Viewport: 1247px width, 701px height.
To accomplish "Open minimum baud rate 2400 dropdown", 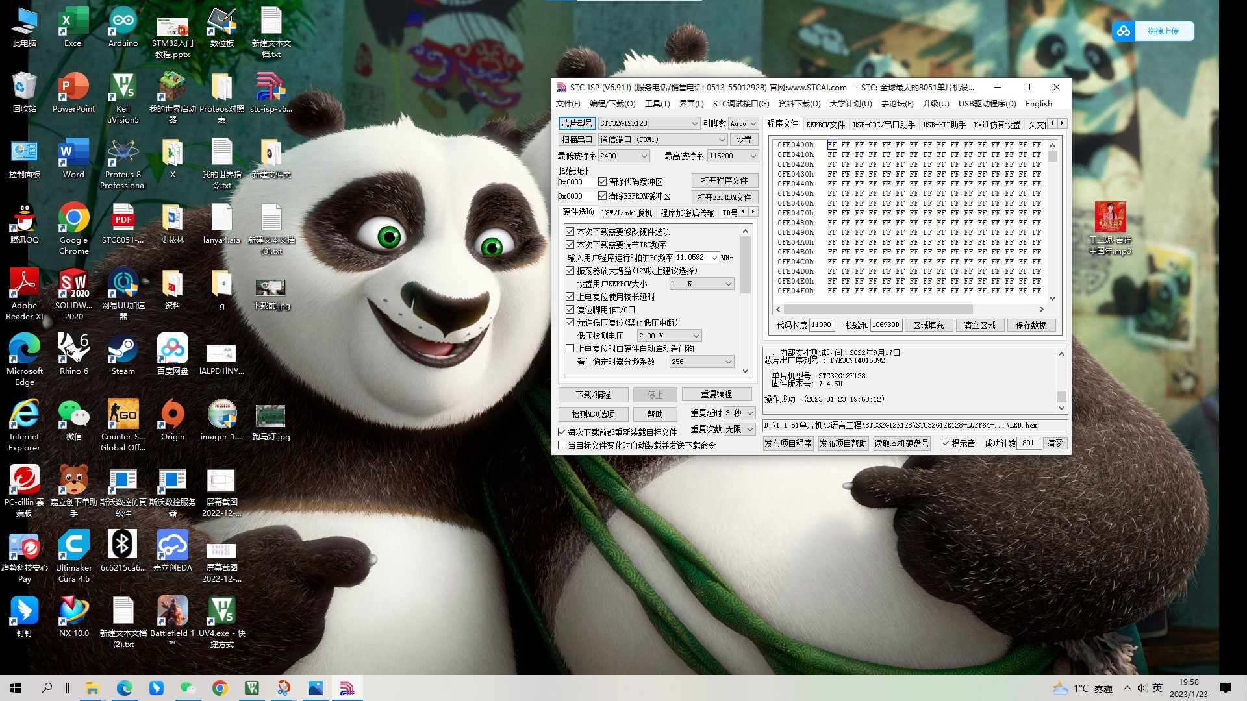I will click(x=644, y=156).
